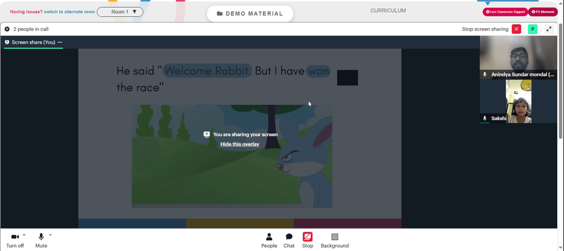Open Live Classroom Support
Image resolution: width=564 pixels, height=251 pixels.
coord(505,12)
